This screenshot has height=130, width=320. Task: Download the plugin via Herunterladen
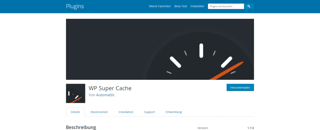240,87
